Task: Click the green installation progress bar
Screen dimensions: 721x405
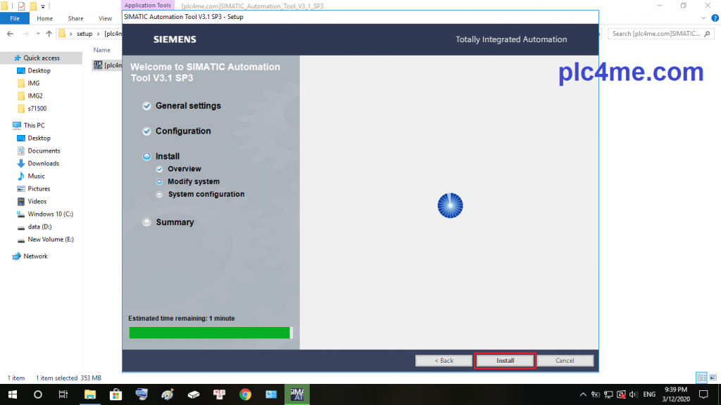Action: click(x=211, y=333)
